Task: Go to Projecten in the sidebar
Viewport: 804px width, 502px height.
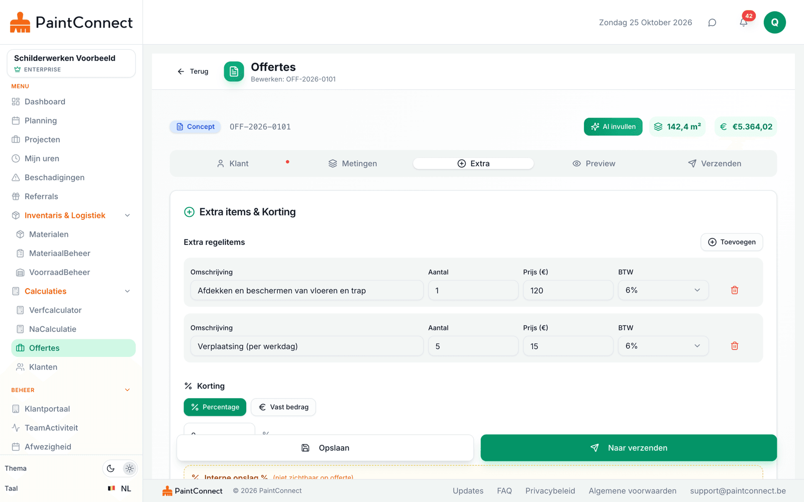Action: click(73, 140)
